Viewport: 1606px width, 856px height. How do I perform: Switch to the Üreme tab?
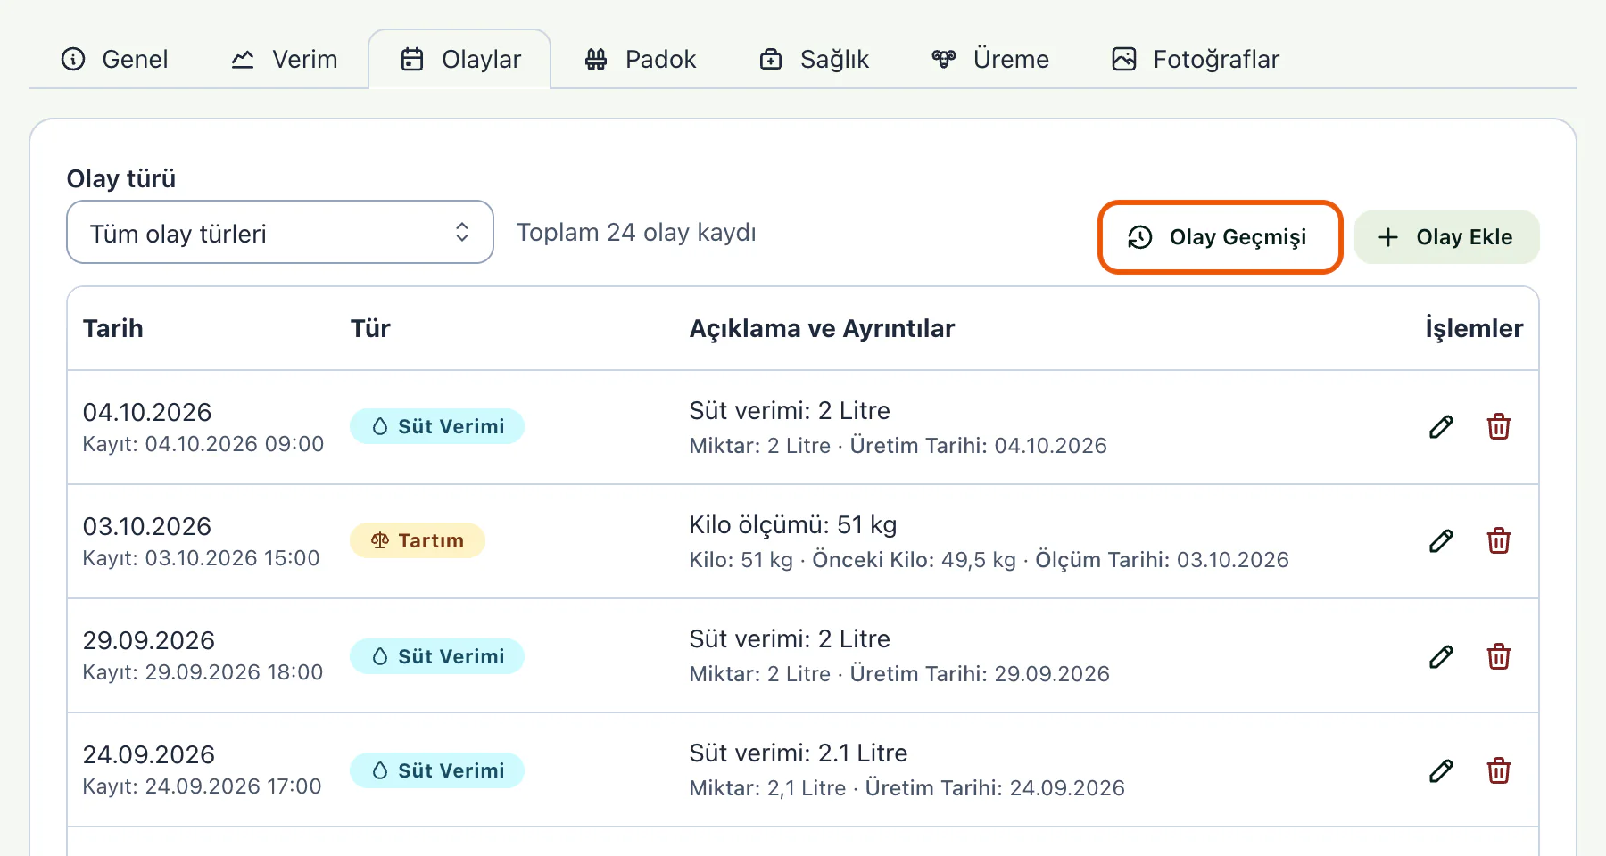tap(989, 59)
